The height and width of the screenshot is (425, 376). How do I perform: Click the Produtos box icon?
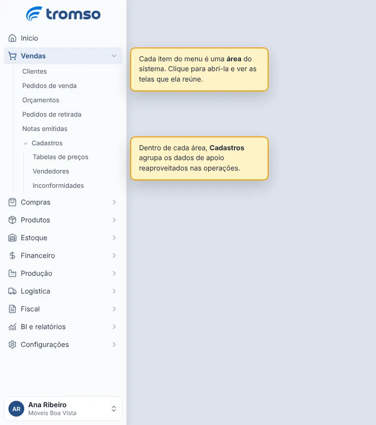point(12,220)
